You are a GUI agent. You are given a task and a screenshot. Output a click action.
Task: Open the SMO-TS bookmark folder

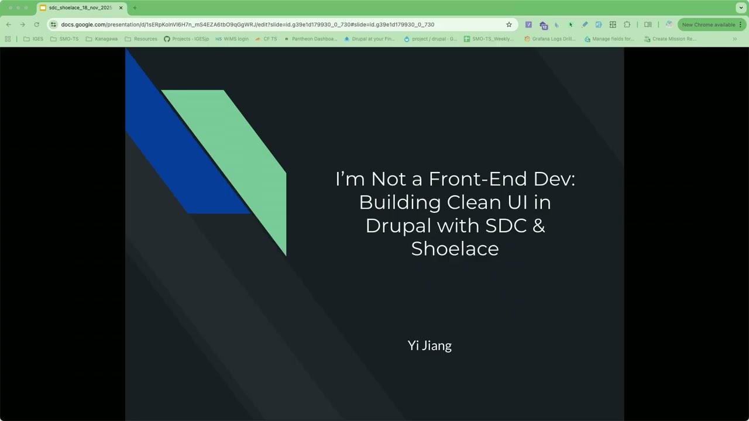(x=64, y=39)
